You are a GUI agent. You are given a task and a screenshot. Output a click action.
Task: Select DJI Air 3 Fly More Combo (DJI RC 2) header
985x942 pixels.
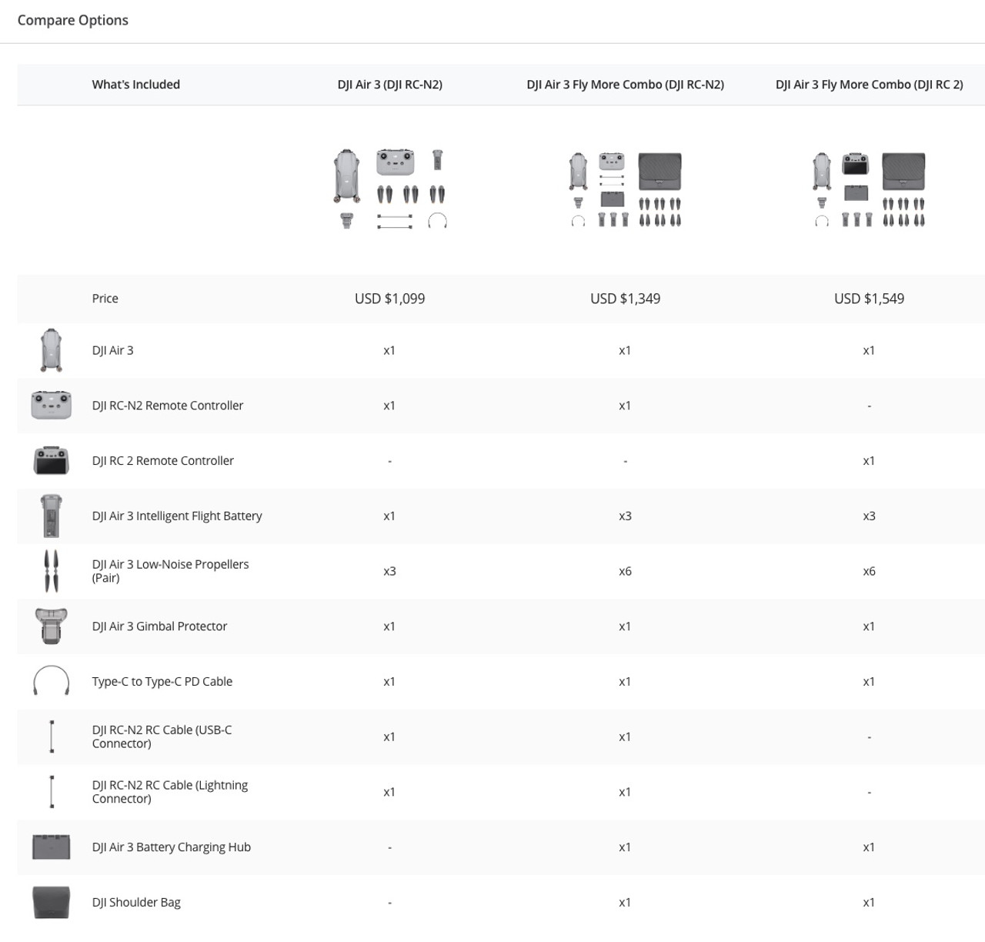point(870,85)
